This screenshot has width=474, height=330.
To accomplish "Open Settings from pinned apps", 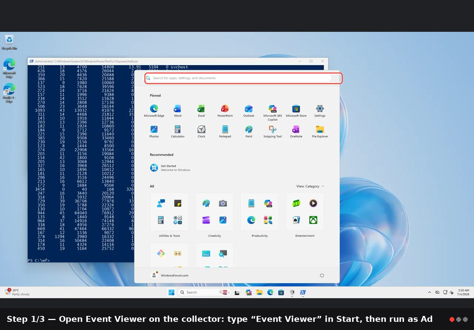I will coord(320,111).
